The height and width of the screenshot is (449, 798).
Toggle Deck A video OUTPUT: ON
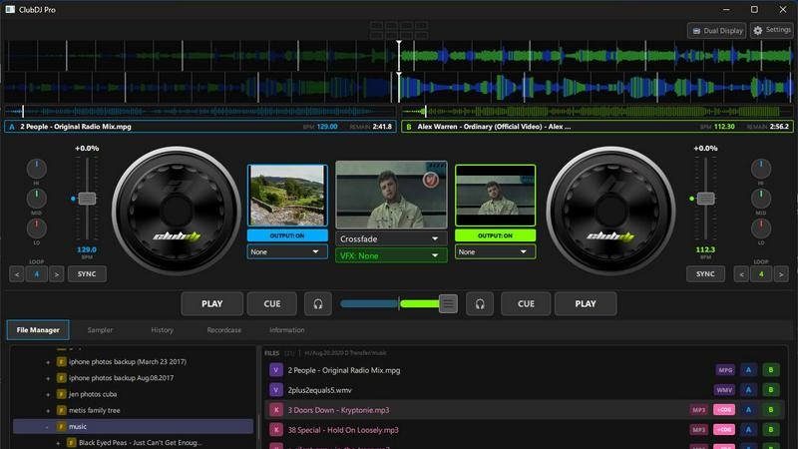click(x=287, y=235)
